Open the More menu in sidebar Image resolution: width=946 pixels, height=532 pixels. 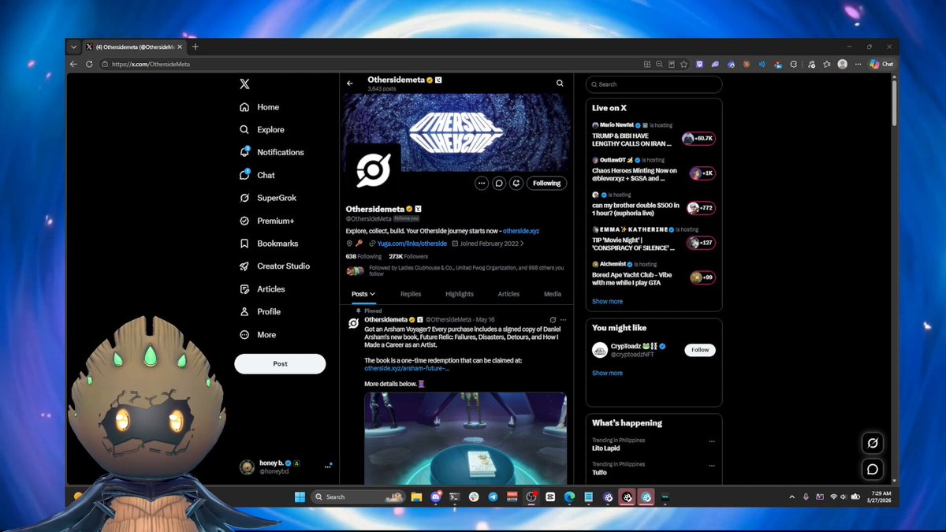click(258, 335)
